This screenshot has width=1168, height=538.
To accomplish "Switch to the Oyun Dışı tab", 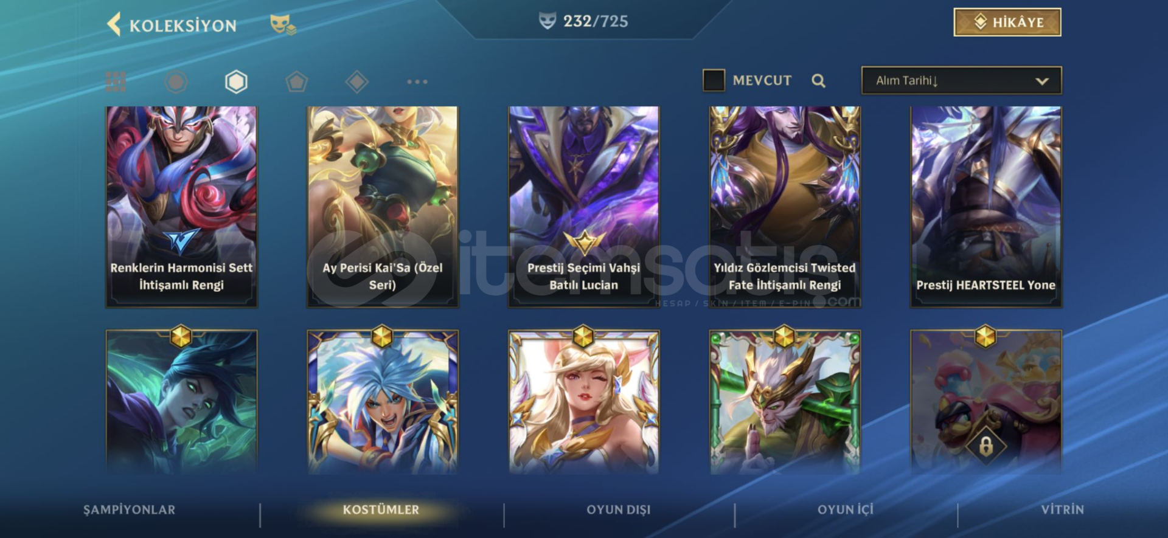I will tap(619, 509).
